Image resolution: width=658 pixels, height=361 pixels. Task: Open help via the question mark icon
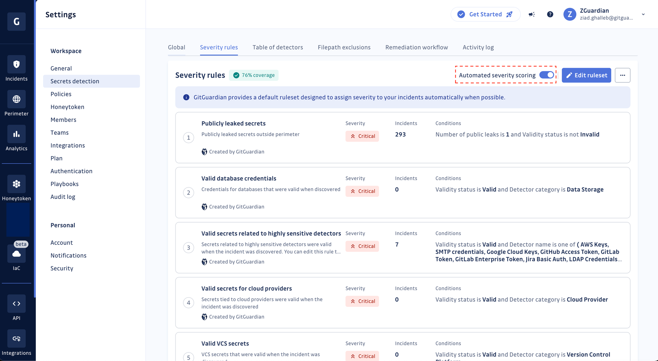(x=550, y=14)
